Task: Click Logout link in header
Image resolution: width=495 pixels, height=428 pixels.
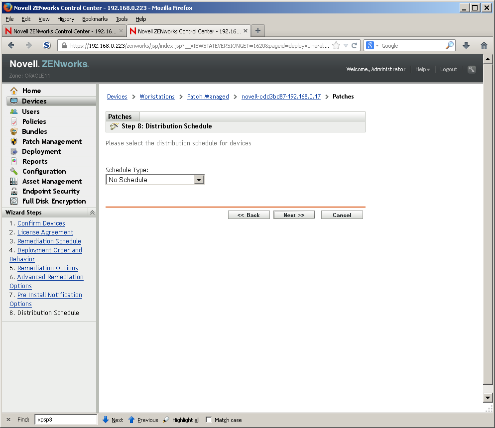Action: [x=449, y=69]
